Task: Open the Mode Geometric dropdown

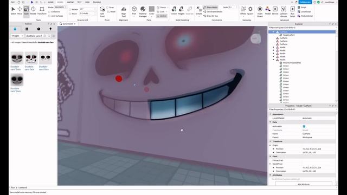Action: (60, 7)
